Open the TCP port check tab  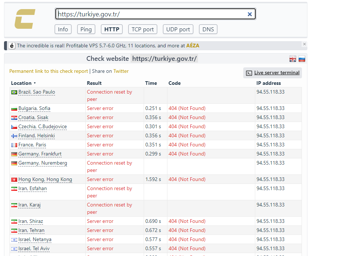pos(143,29)
